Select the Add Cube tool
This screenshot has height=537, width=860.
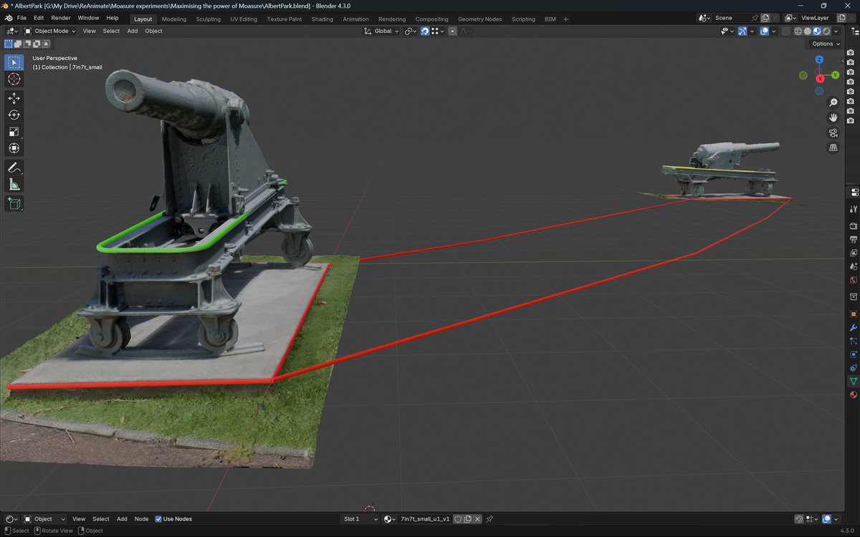(x=14, y=203)
